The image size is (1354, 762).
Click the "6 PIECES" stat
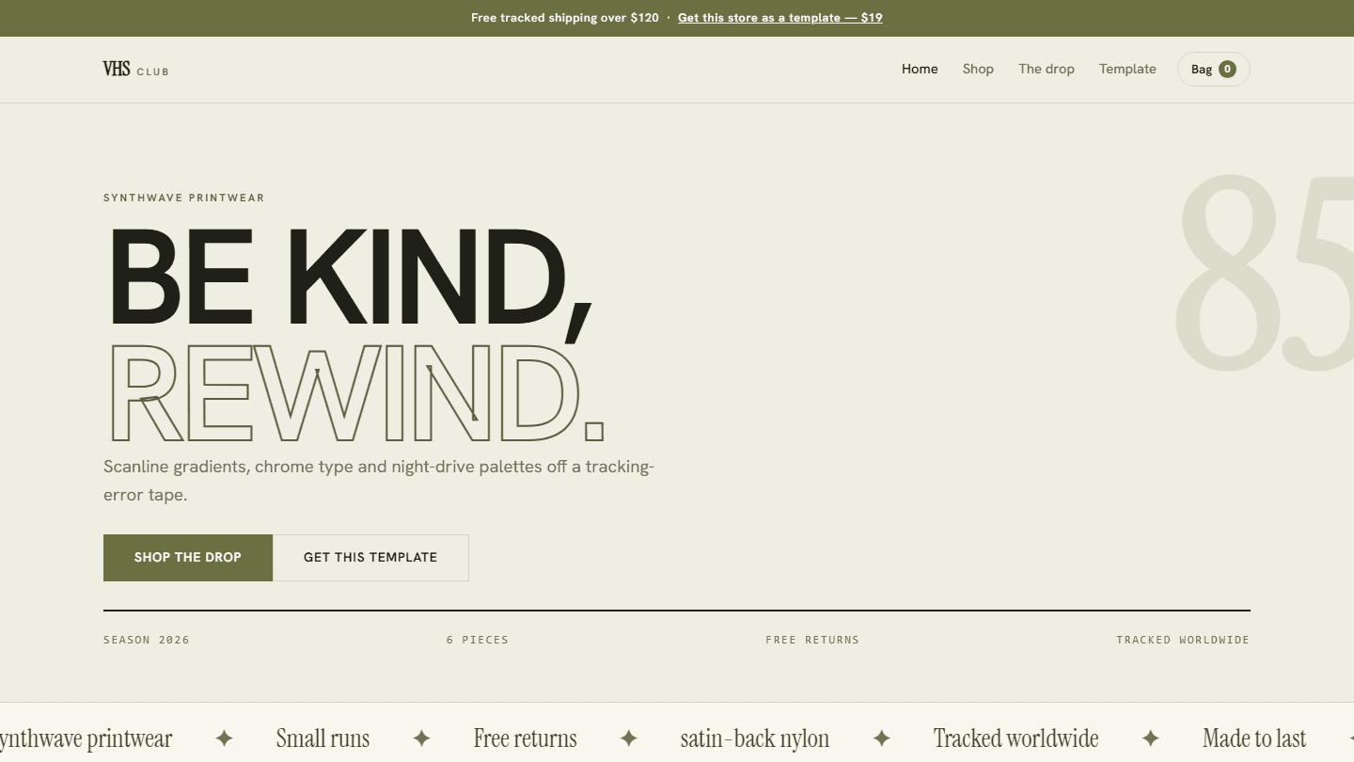point(478,640)
